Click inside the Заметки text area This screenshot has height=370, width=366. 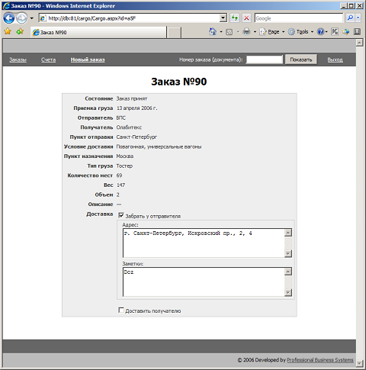pos(204,282)
